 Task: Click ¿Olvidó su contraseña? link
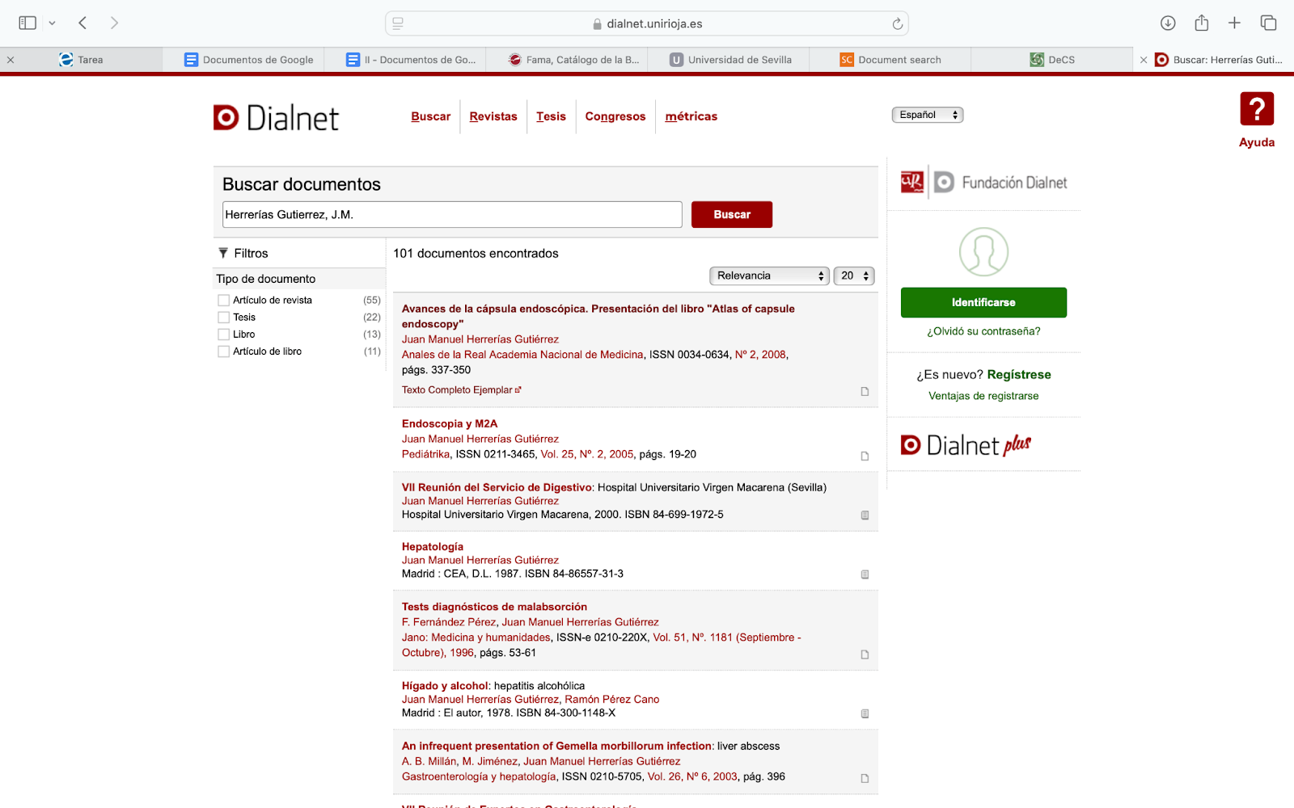[x=983, y=331]
